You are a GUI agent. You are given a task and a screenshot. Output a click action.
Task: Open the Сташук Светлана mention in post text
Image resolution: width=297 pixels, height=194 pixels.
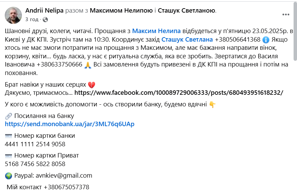click(x=187, y=39)
